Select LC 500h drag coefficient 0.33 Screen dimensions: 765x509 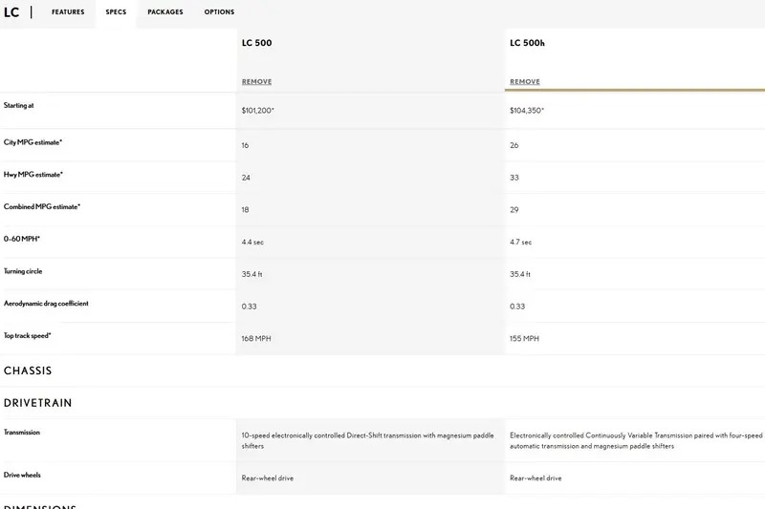point(517,307)
